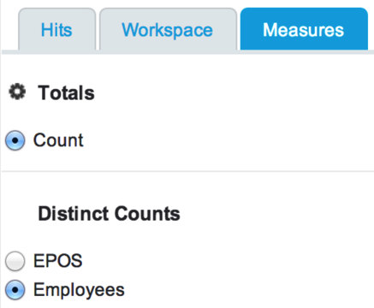
Task: Click the Distinct Counts heading
Action: pos(110,214)
